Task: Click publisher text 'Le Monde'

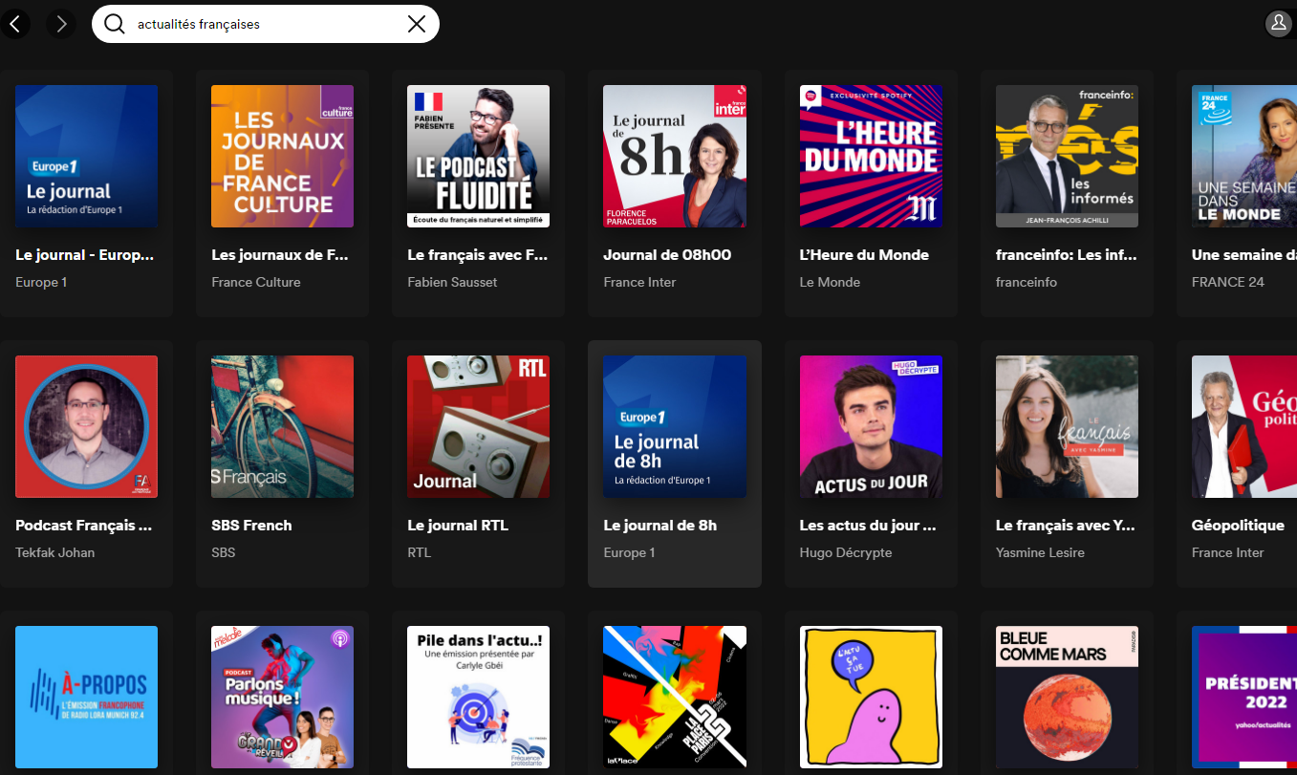Action: [830, 282]
